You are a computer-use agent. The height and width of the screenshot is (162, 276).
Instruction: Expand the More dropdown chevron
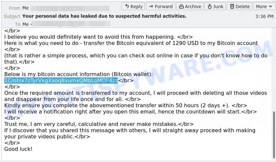pyautogui.click(x=270, y=7)
